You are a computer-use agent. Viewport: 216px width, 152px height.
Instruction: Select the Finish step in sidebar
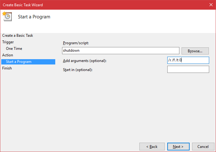(x=7, y=68)
